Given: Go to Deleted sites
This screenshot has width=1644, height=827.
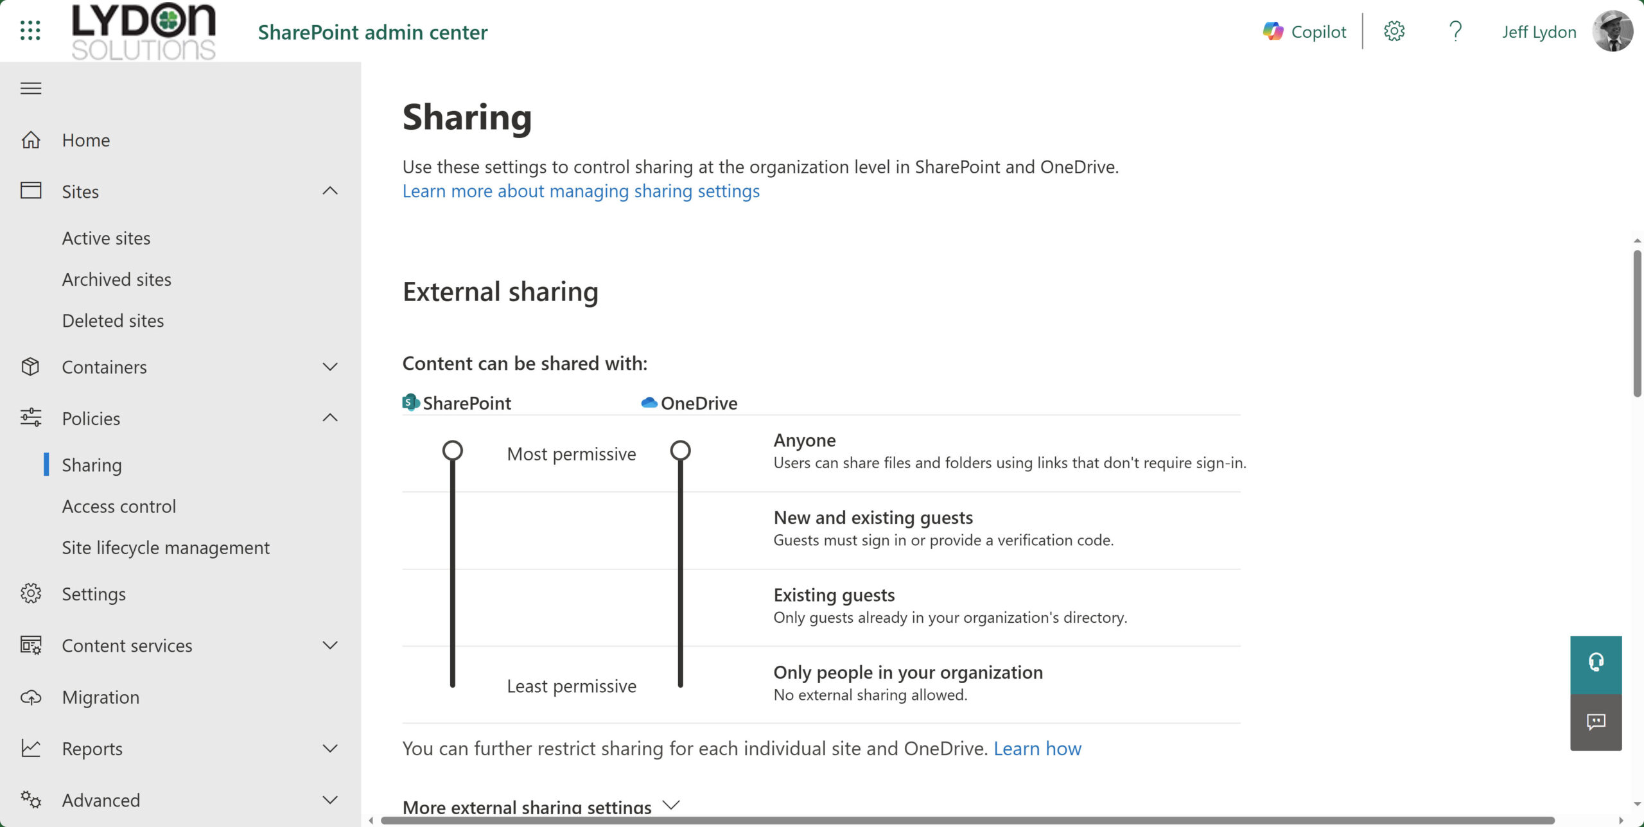Looking at the screenshot, I should pos(113,320).
